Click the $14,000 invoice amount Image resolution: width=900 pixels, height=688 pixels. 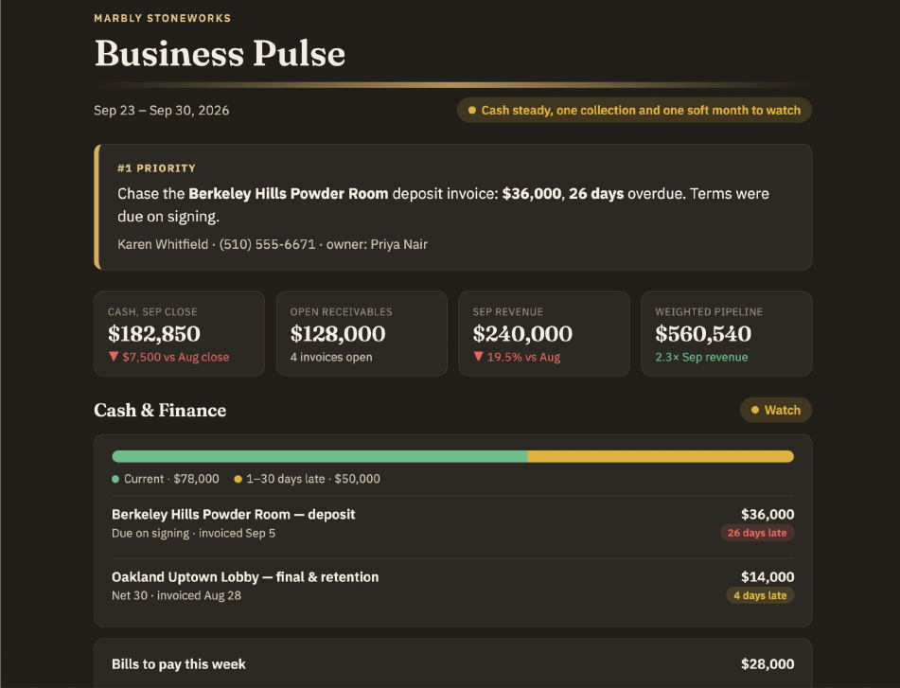click(768, 576)
